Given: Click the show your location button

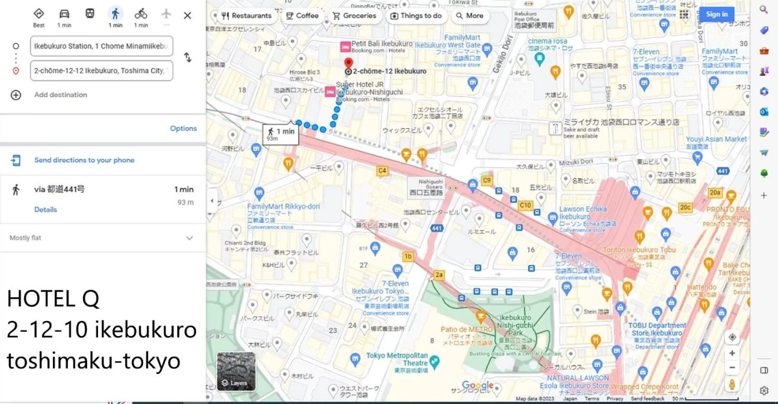Looking at the screenshot, I should [x=732, y=337].
